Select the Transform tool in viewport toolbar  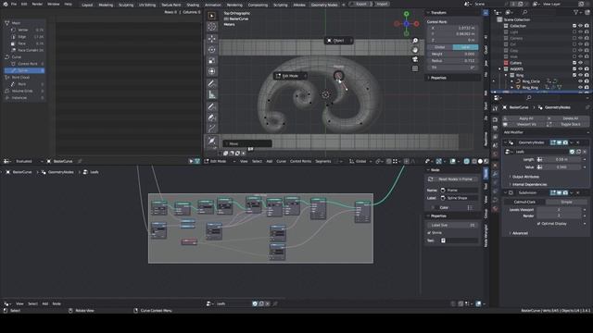click(212, 71)
